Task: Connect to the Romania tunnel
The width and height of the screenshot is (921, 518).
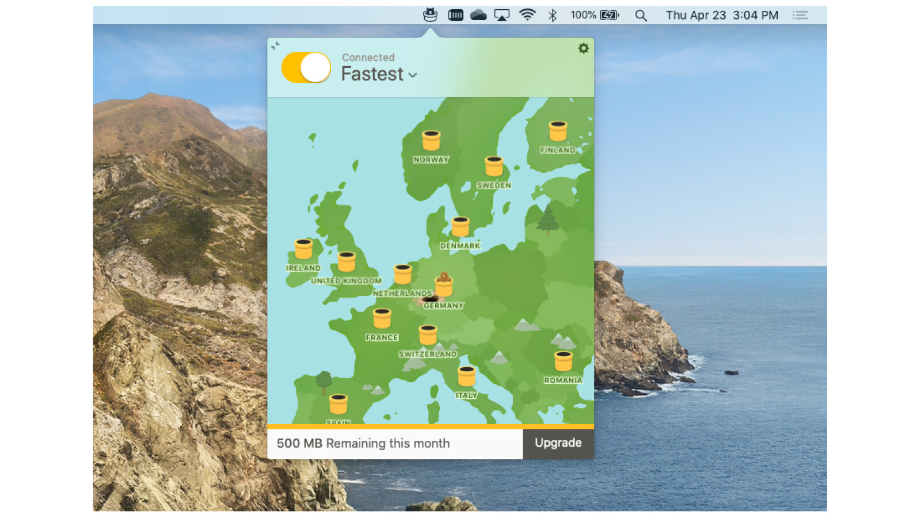Action: (x=563, y=362)
